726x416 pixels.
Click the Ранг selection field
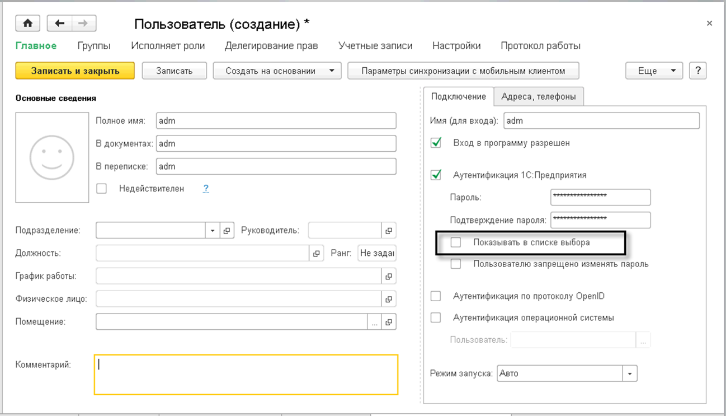point(377,253)
